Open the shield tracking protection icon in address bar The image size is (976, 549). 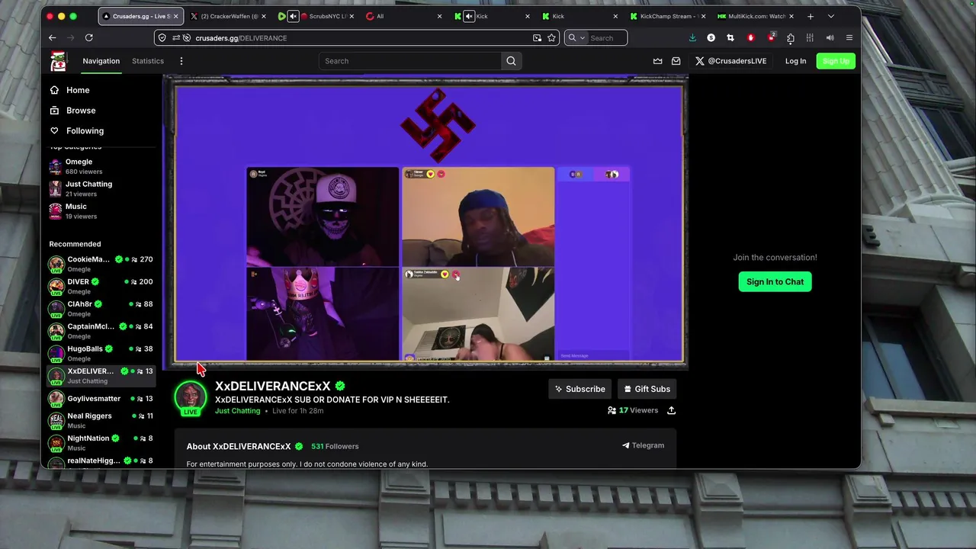(162, 37)
